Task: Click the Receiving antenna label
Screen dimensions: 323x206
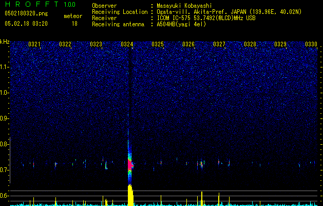Action: pos(118,24)
